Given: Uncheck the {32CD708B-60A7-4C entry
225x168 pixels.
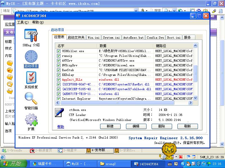Looking at the screenshot, I should click(58, 84).
